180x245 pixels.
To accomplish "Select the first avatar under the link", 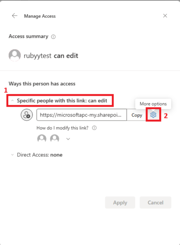I will click(42, 138).
